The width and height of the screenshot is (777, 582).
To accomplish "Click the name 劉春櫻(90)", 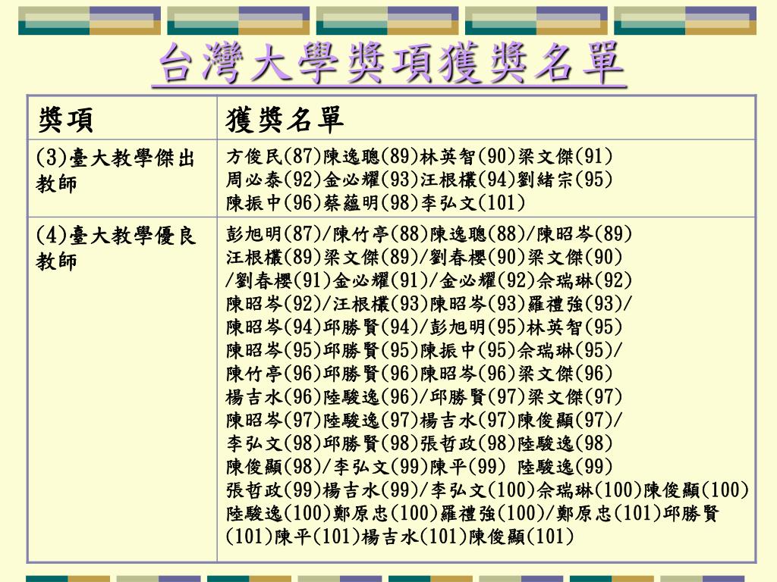I will (x=478, y=257).
